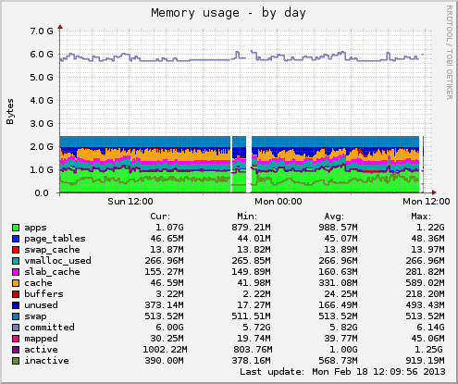Viewport: 458px width, 384px height.
Task: Click the 'Bytes' y-axis label
Action: click(x=10, y=111)
